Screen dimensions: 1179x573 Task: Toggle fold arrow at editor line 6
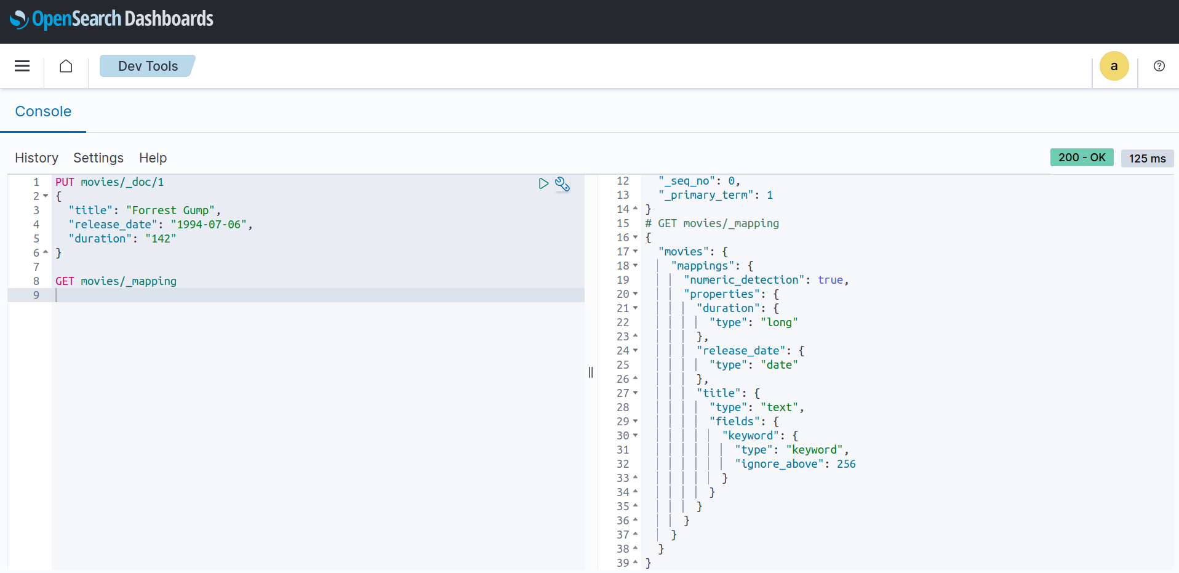click(46, 253)
